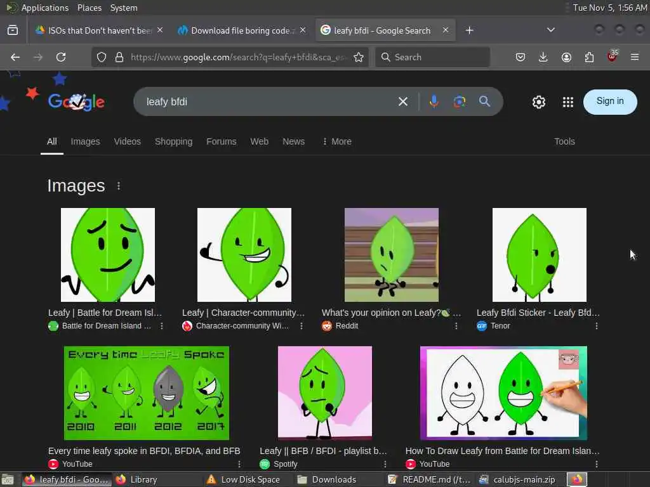Select the Forums search tab

[222, 141]
